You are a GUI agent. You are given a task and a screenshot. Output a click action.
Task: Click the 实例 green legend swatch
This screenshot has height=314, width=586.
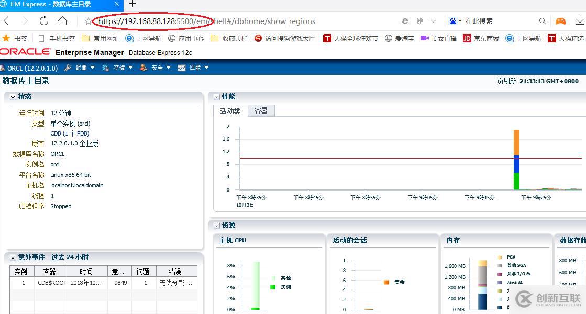pyautogui.click(x=273, y=287)
